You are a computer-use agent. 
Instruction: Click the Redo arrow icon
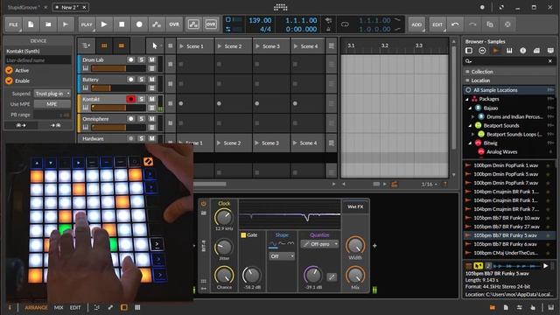(472, 24)
